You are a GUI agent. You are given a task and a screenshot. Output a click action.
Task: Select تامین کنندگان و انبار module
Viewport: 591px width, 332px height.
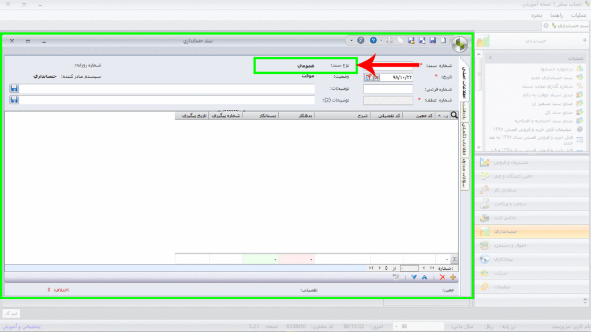tap(532, 176)
